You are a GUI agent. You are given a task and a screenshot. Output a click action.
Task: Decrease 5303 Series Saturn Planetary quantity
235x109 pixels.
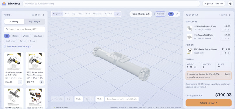coord(222,53)
